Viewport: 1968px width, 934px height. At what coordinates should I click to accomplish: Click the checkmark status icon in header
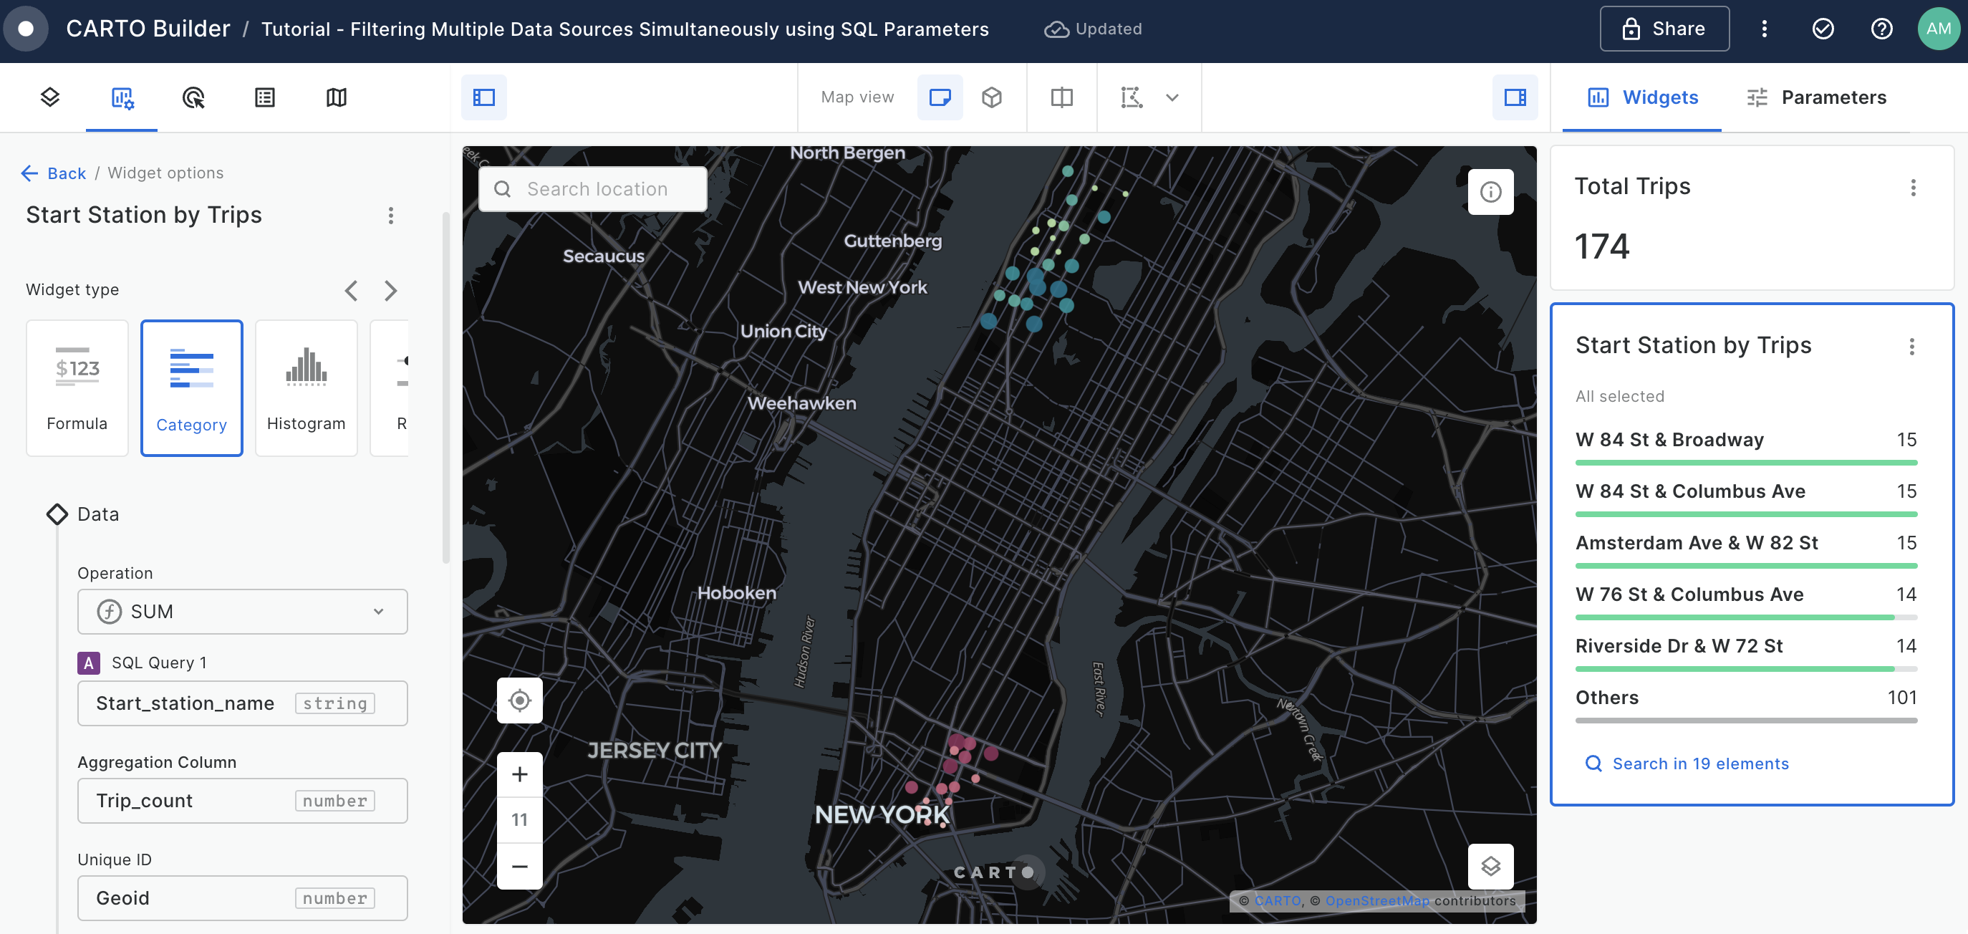[x=1823, y=28]
